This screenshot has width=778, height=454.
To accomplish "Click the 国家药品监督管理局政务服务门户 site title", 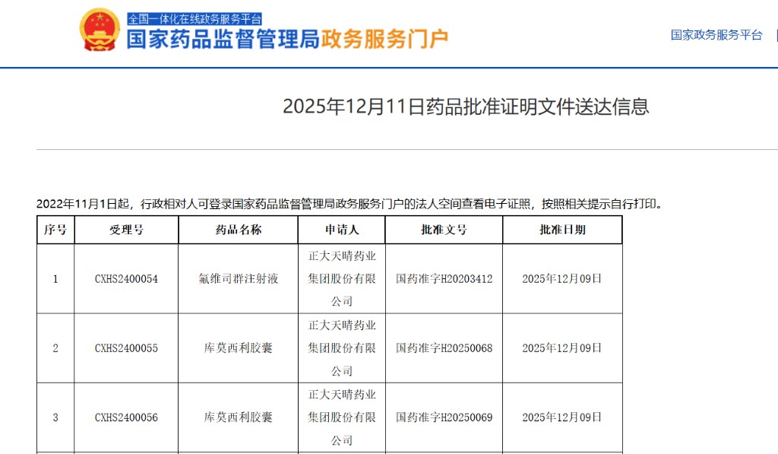I will coord(286,39).
